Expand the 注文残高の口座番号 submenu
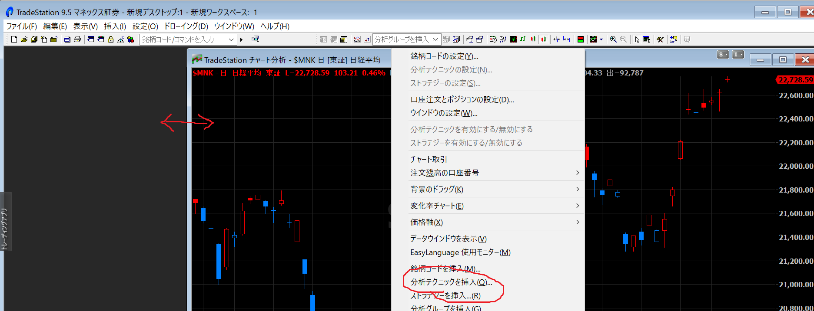The width and height of the screenshot is (814, 311). (x=495, y=173)
